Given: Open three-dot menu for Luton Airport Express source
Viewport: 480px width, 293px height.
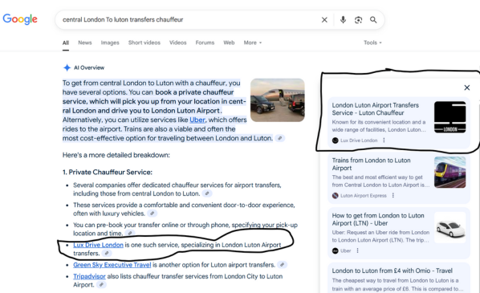Looking at the screenshot, I should pos(393,195).
